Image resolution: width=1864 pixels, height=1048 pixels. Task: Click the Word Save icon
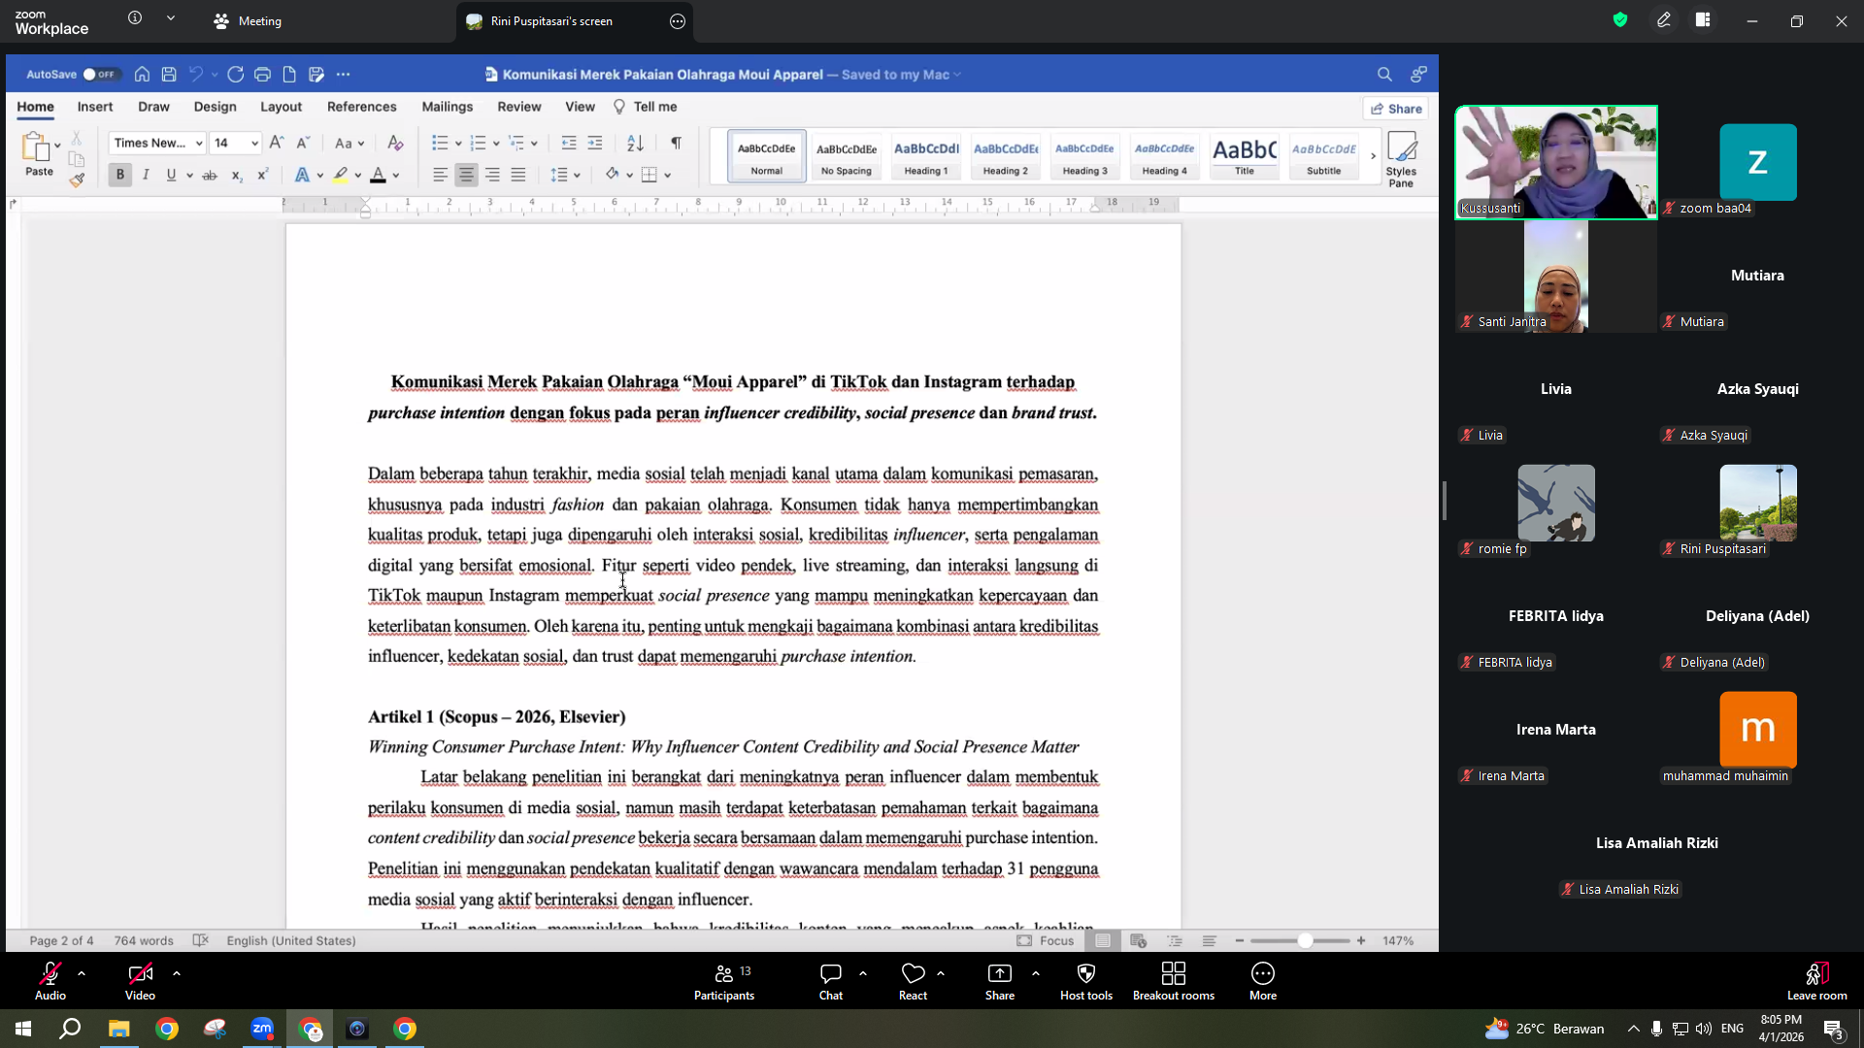click(169, 74)
